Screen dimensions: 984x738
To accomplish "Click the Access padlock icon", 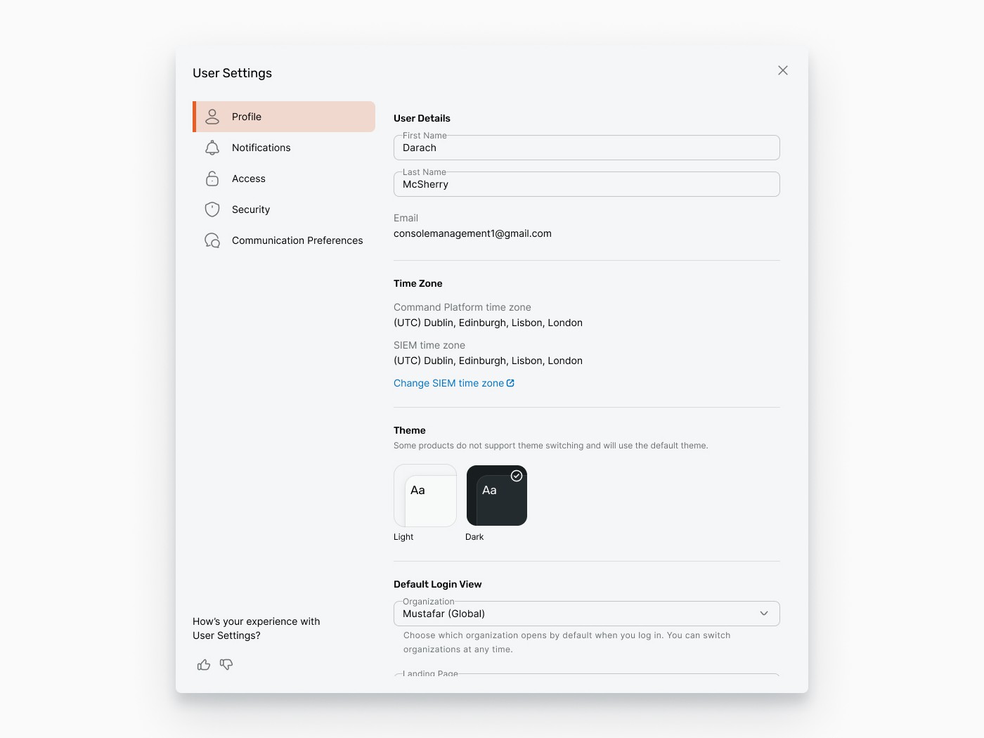I will pyautogui.click(x=212, y=179).
